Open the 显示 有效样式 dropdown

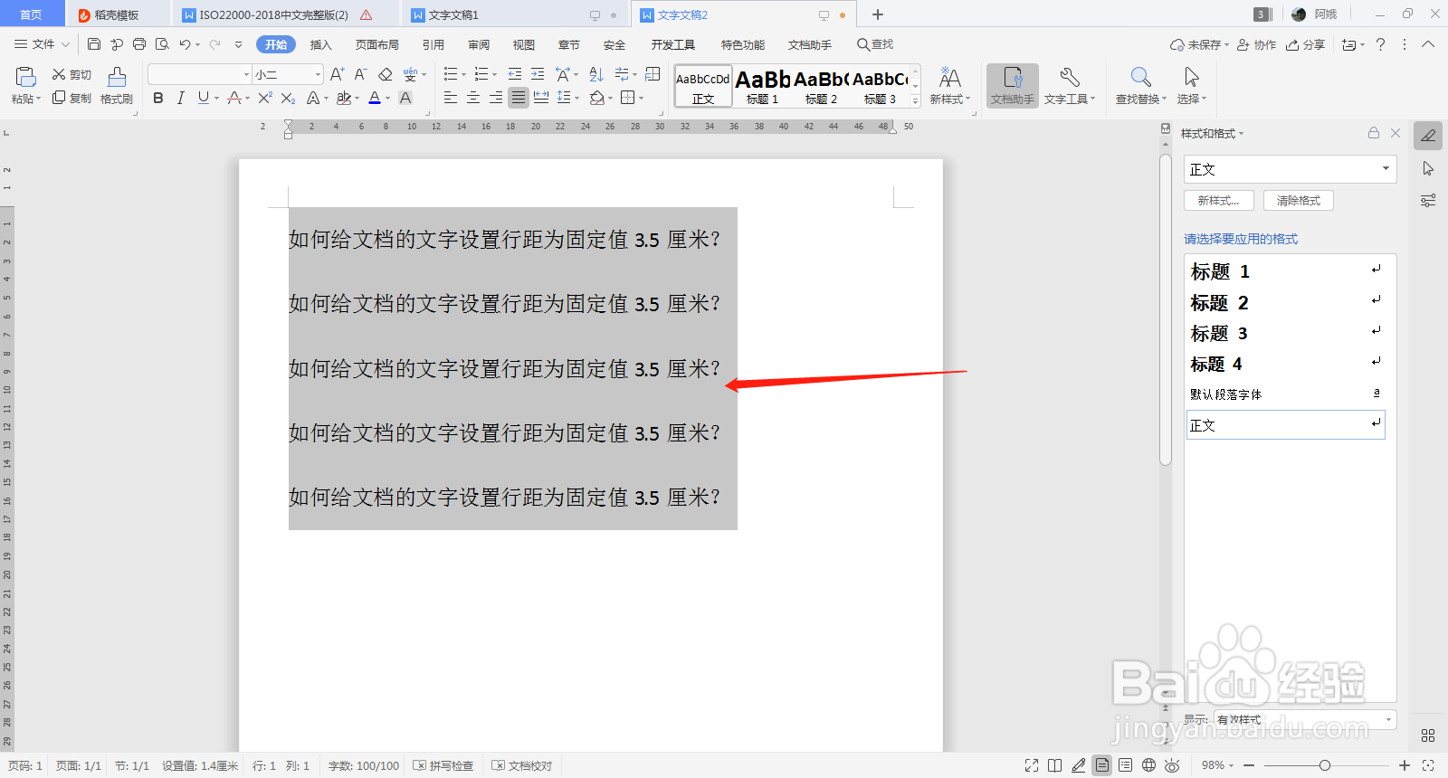1305,719
